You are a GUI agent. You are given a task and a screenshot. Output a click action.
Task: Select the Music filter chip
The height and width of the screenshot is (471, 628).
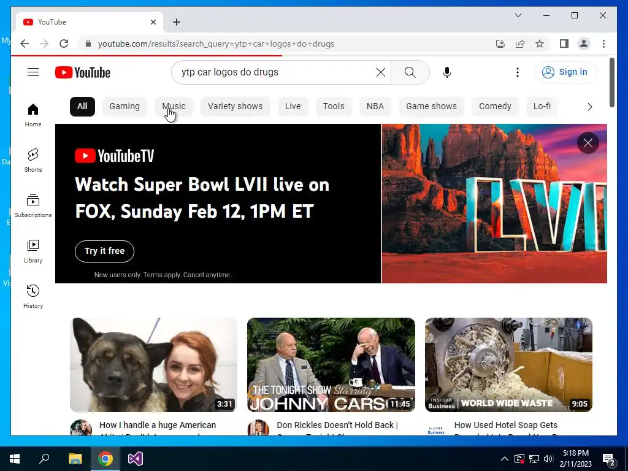174,107
